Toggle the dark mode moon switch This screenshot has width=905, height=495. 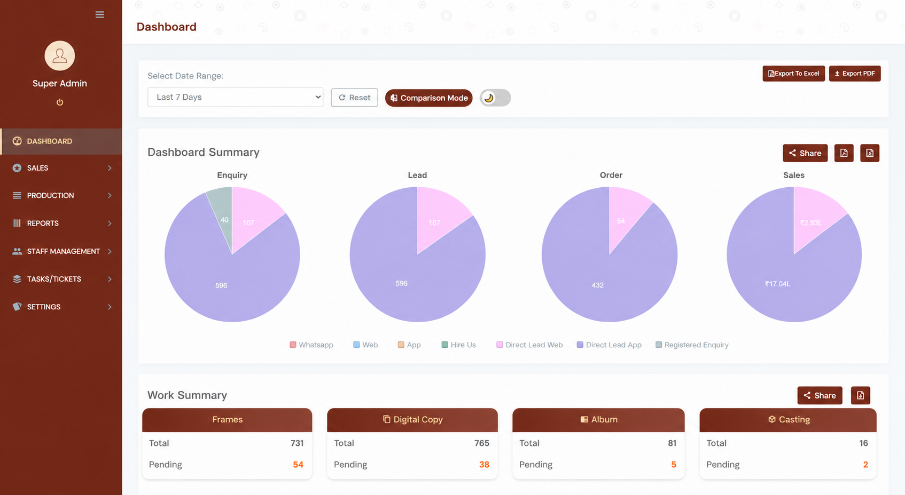pos(495,98)
